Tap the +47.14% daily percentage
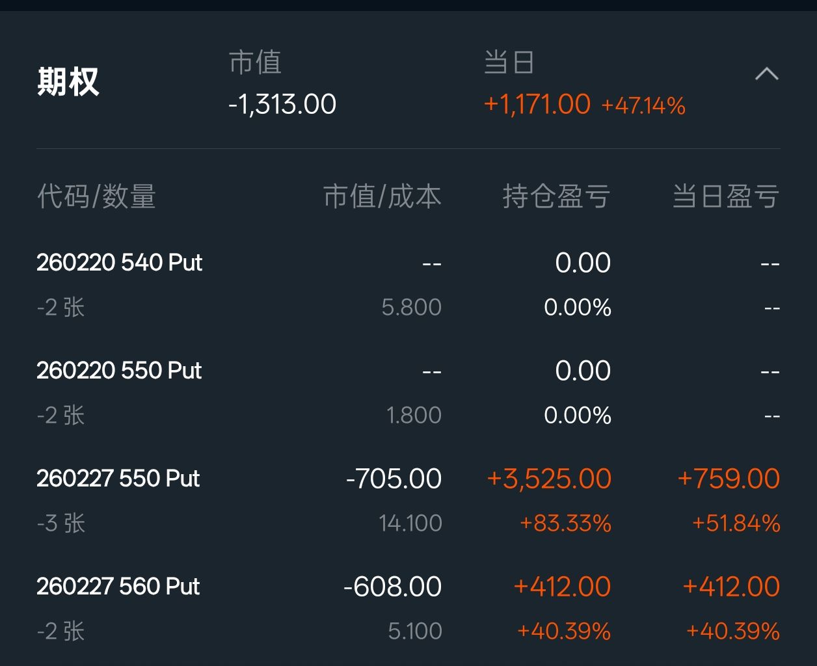Screen dimensions: 817x666 tap(643, 105)
